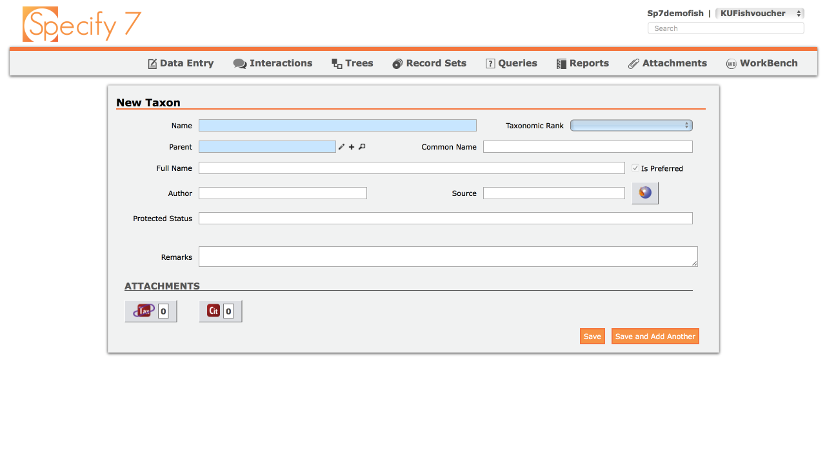Open the Interactions menu item
Image resolution: width=827 pixels, height=459 pixels.
[x=273, y=63]
